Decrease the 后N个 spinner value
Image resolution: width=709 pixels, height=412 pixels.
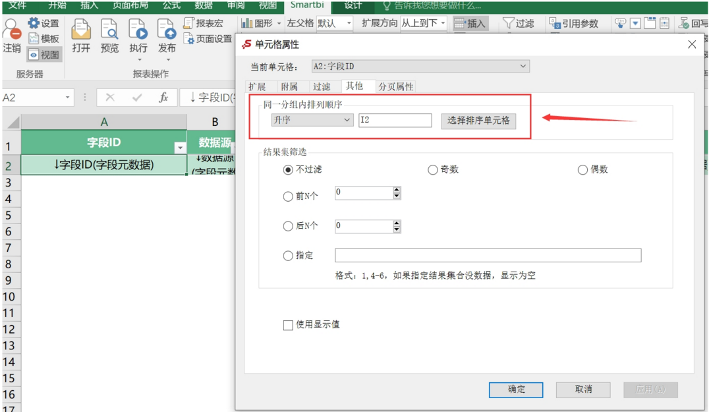pyautogui.click(x=397, y=229)
